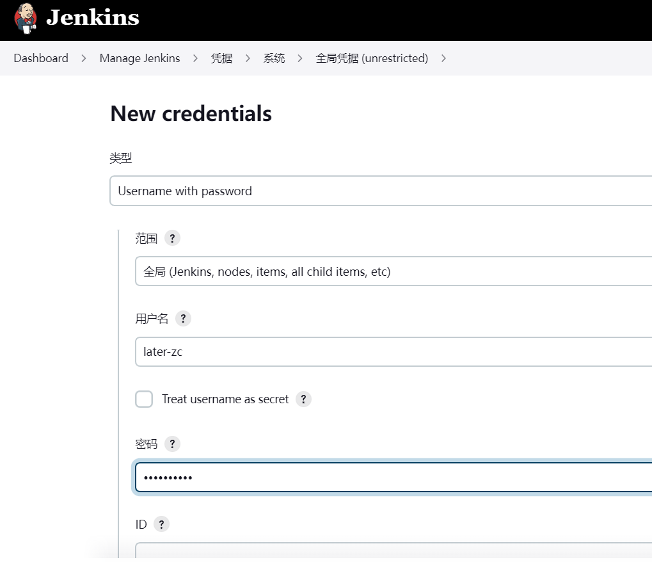
Task: Open the 系统 breadcrumb
Action: [274, 58]
